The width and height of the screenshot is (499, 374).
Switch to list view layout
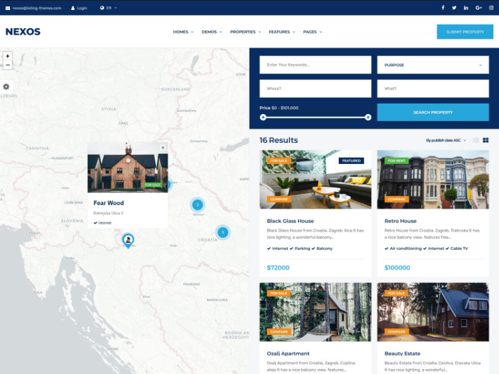476,140
